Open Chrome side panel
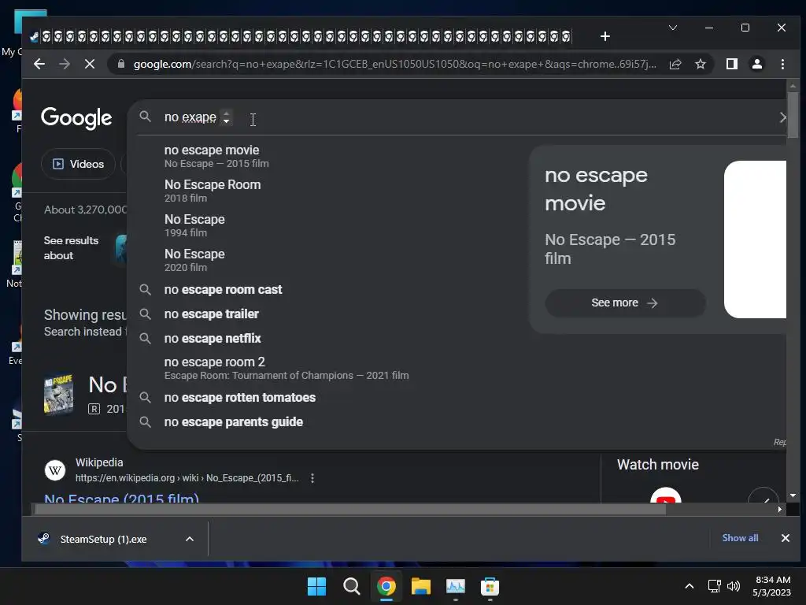Screen dimensions: 806x605 [731, 64]
